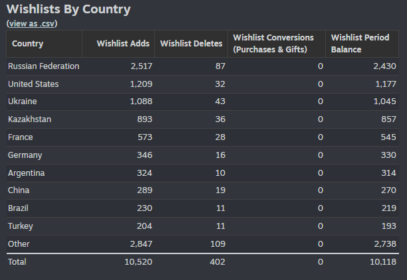
Task: Select the Kazakhstan country cell
Action: click(x=29, y=119)
